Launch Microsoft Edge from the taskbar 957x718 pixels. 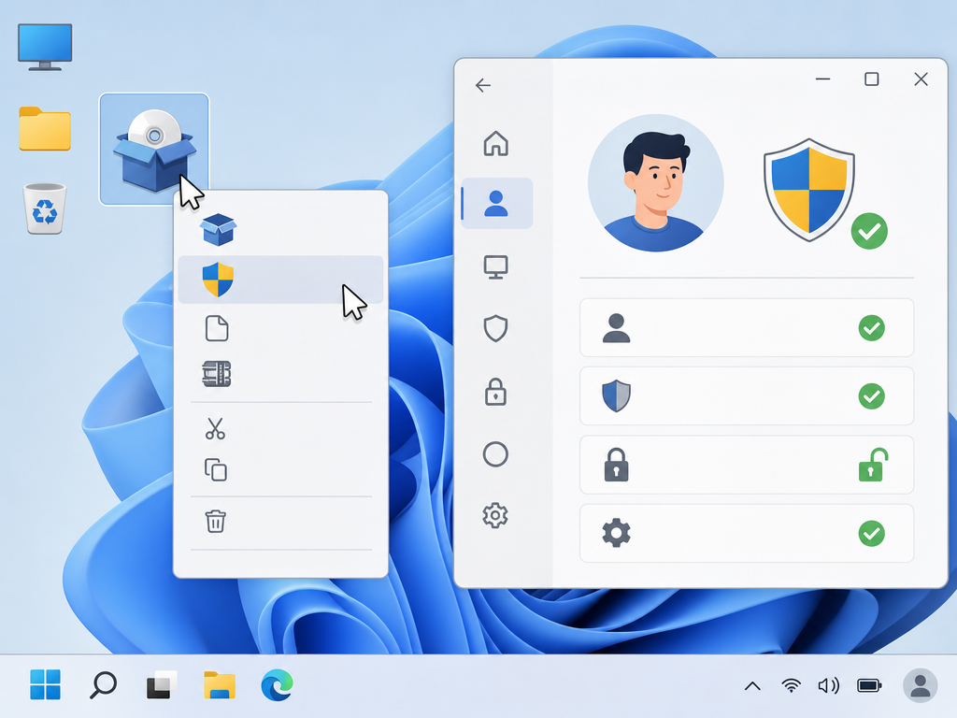pyautogui.click(x=277, y=685)
